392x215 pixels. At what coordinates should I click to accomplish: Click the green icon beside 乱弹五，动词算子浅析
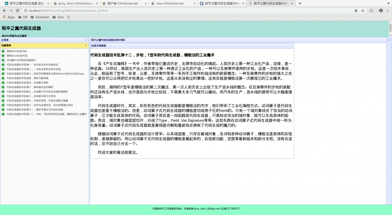coord(3,83)
